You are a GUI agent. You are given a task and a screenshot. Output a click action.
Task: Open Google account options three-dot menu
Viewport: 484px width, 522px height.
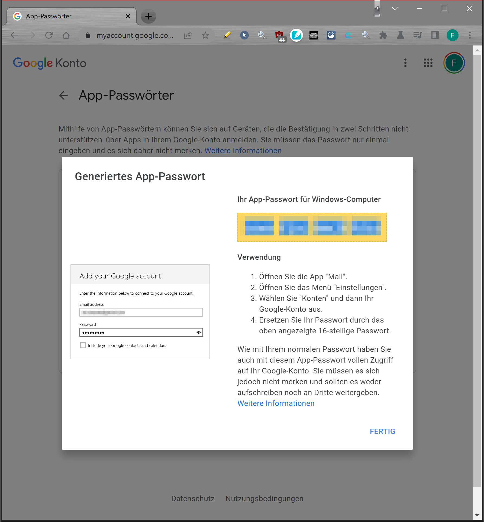click(x=405, y=63)
